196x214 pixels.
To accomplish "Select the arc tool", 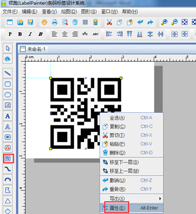I will 8,180.
